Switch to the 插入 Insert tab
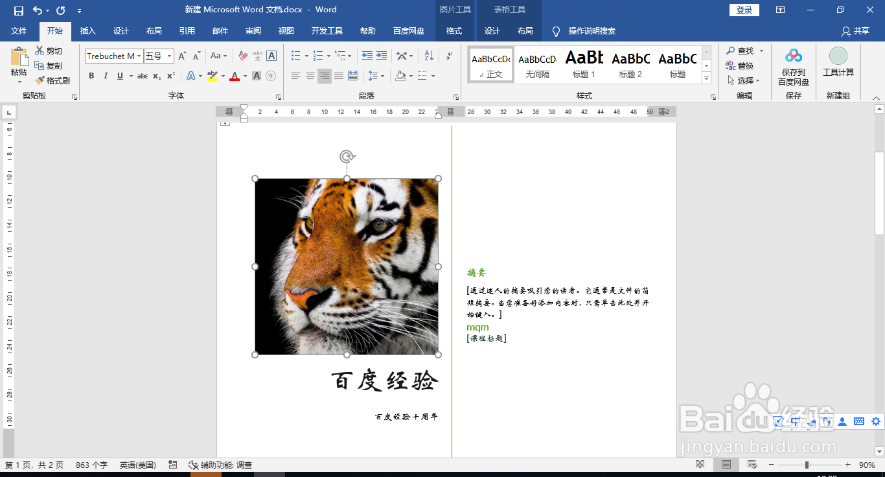Viewport: 885px width, 477px height. point(87,31)
